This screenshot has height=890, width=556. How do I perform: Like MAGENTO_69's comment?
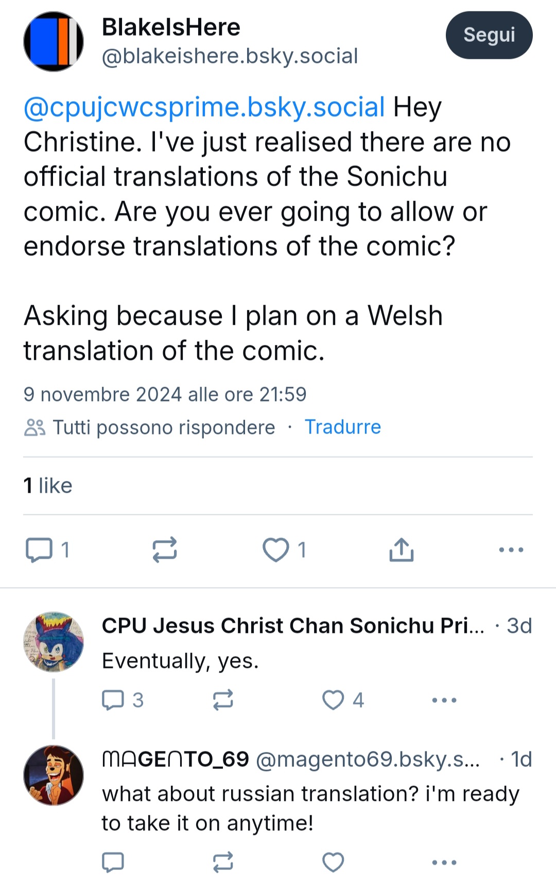pos(333,862)
